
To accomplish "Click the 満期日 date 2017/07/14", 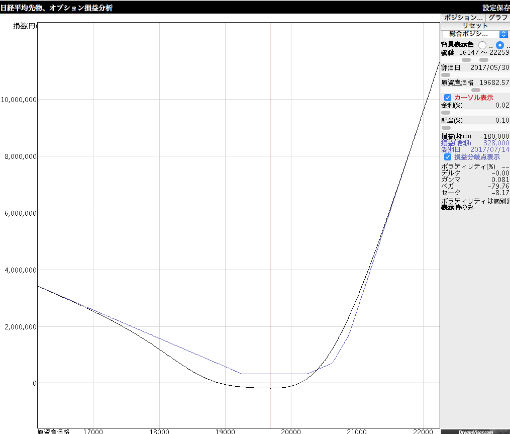I will point(489,150).
